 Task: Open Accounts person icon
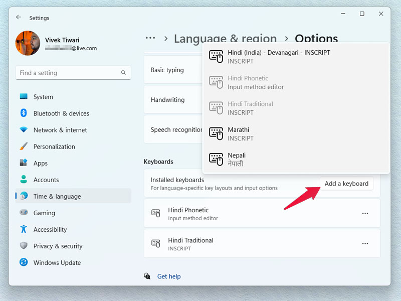(x=24, y=179)
